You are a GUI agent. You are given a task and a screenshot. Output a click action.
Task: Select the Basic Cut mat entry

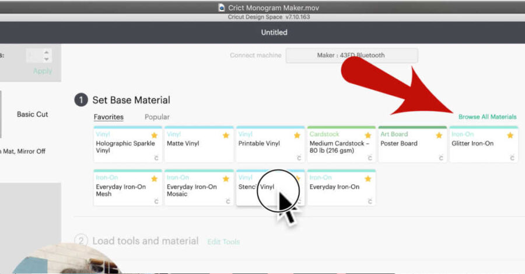click(33, 115)
